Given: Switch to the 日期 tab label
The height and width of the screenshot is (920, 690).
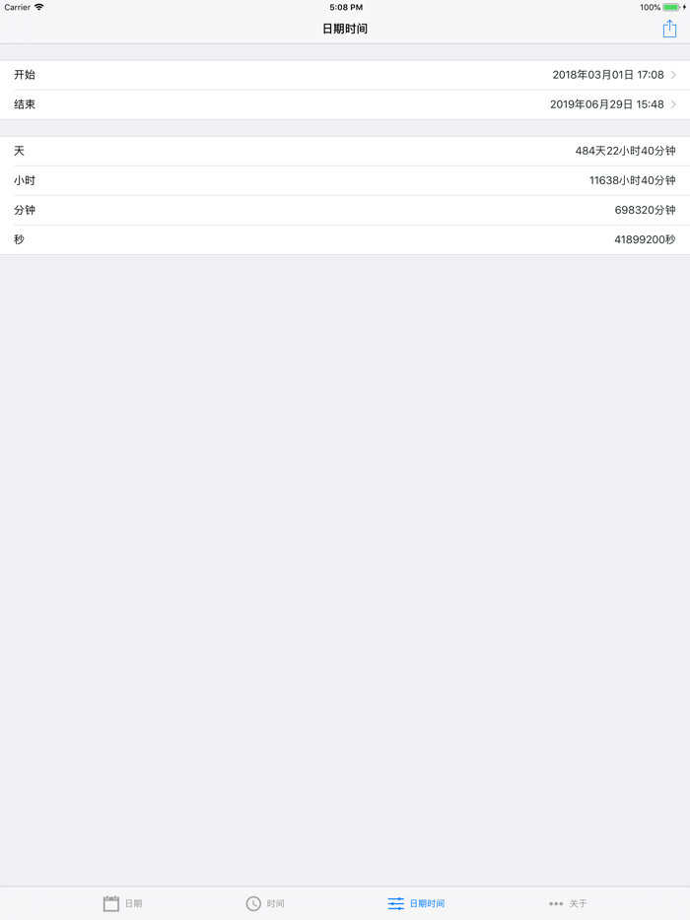Looking at the screenshot, I should point(133,903).
